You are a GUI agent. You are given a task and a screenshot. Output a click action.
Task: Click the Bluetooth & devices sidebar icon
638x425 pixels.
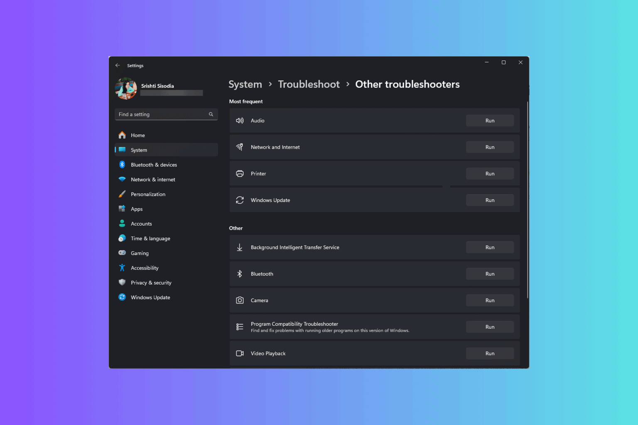(122, 165)
